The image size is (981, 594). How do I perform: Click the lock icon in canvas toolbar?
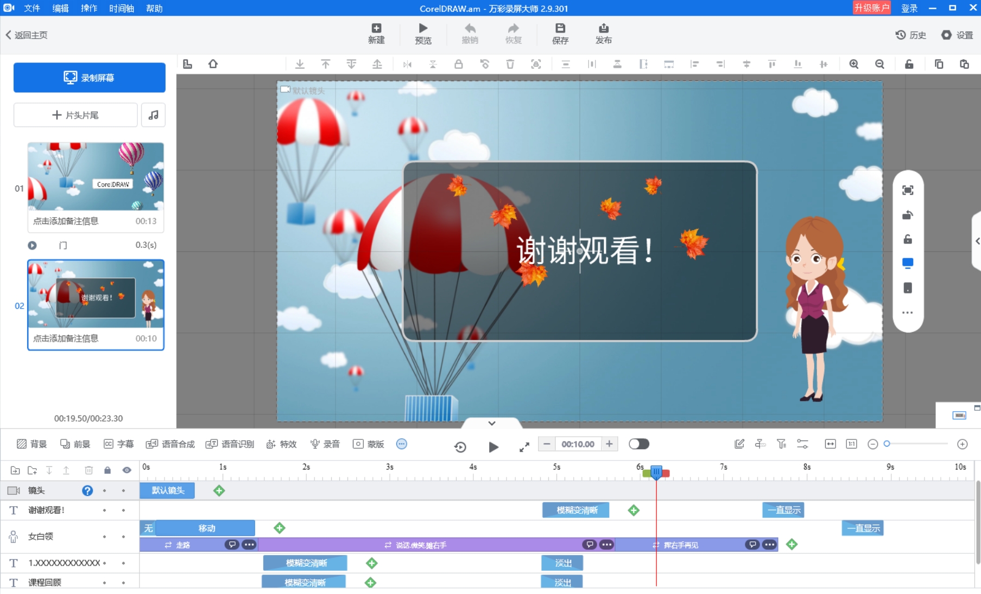click(x=459, y=64)
